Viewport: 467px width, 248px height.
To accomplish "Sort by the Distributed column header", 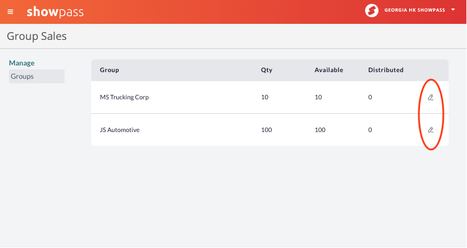I will [x=386, y=70].
